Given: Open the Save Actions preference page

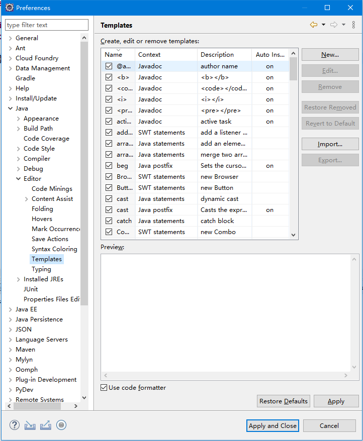Looking at the screenshot, I should [x=50, y=239].
